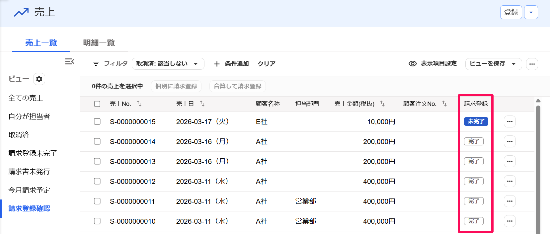Click the date 2026-03-17（火）

point(202,122)
